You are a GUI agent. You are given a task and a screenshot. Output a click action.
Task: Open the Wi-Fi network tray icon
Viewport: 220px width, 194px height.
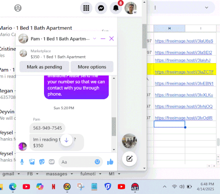pos(174,187)
